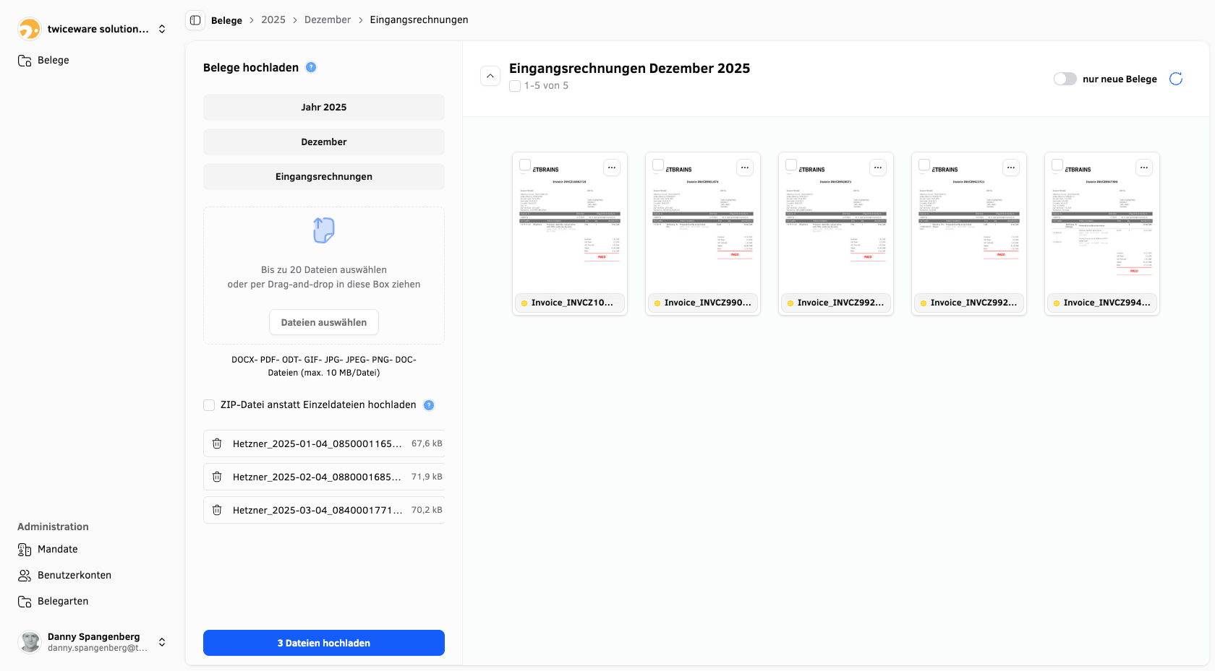Navigate to Belege via the breadcrumb
This screenshot has width=1215, height=671.
pos(225,20)
